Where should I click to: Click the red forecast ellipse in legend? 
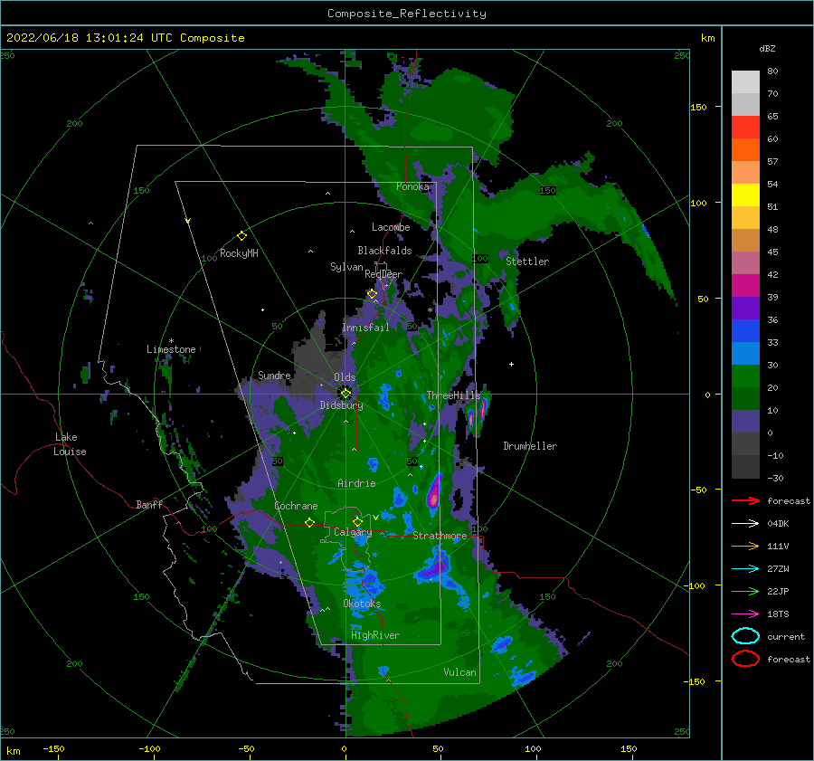coord(745,659)
